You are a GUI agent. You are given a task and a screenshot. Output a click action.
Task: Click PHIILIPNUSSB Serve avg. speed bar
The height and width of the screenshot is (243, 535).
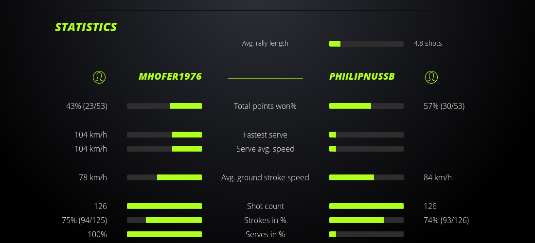366,149
